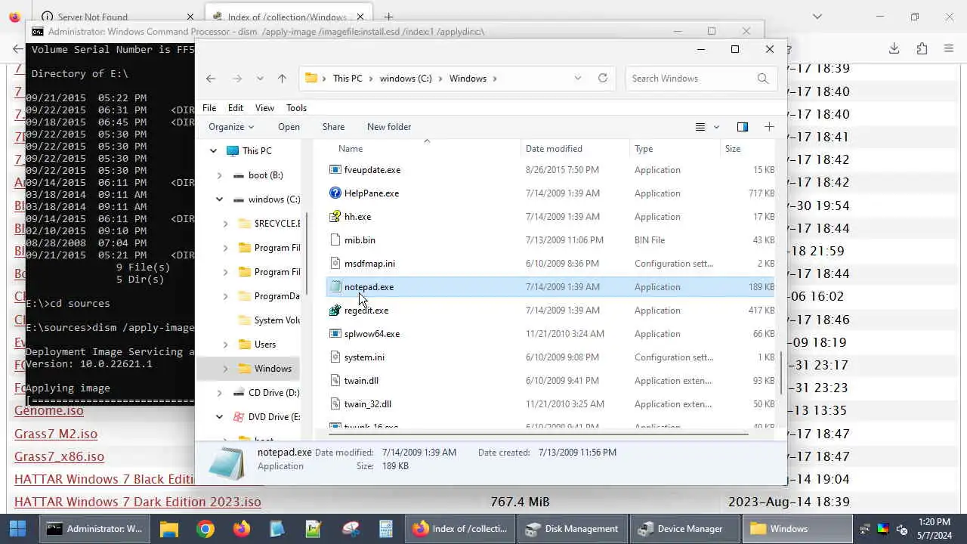Select fveupdate.exe file icon
This screenshot has height=544, width=967.
335,170
